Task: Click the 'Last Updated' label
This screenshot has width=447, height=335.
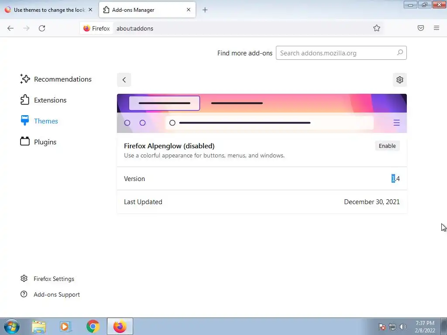Action: [143, 202]
